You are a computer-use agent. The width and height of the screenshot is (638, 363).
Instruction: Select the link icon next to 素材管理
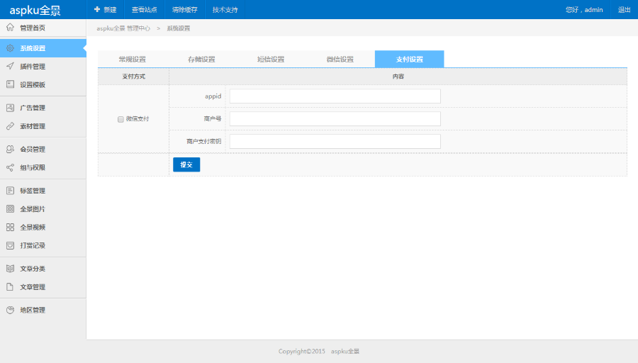pos(10,126)
